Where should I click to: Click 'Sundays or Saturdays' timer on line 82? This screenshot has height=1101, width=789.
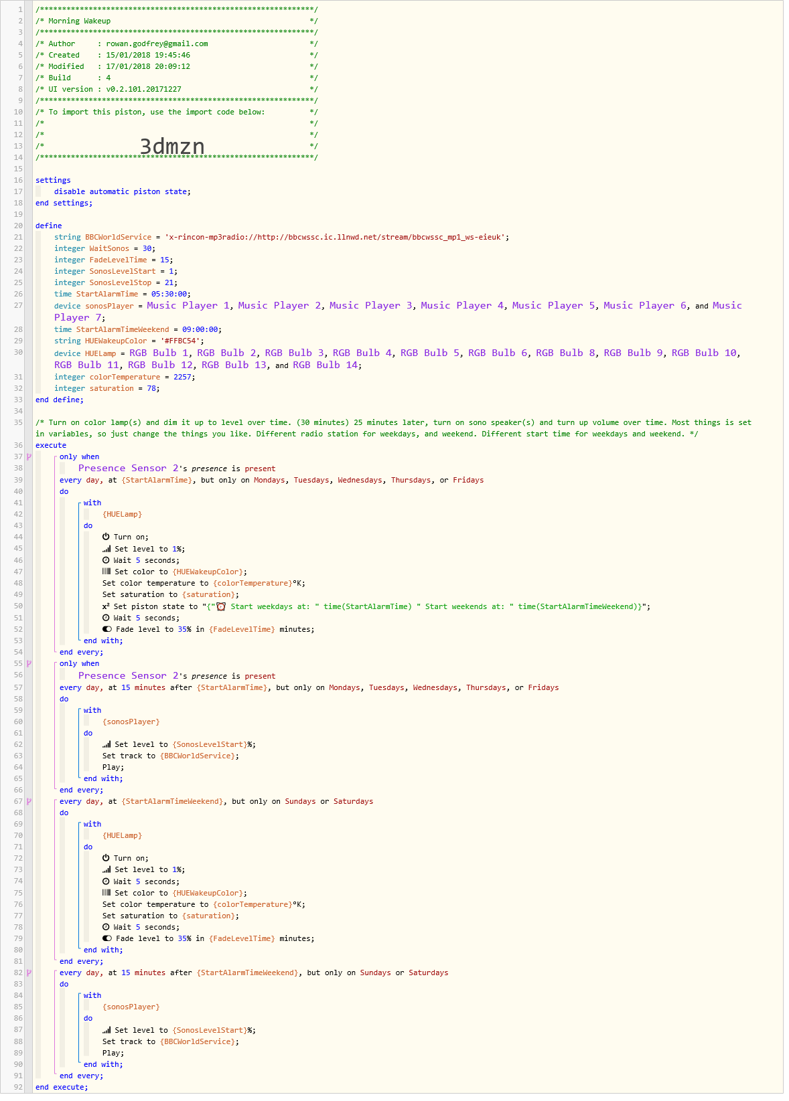(x=404, y=972)
